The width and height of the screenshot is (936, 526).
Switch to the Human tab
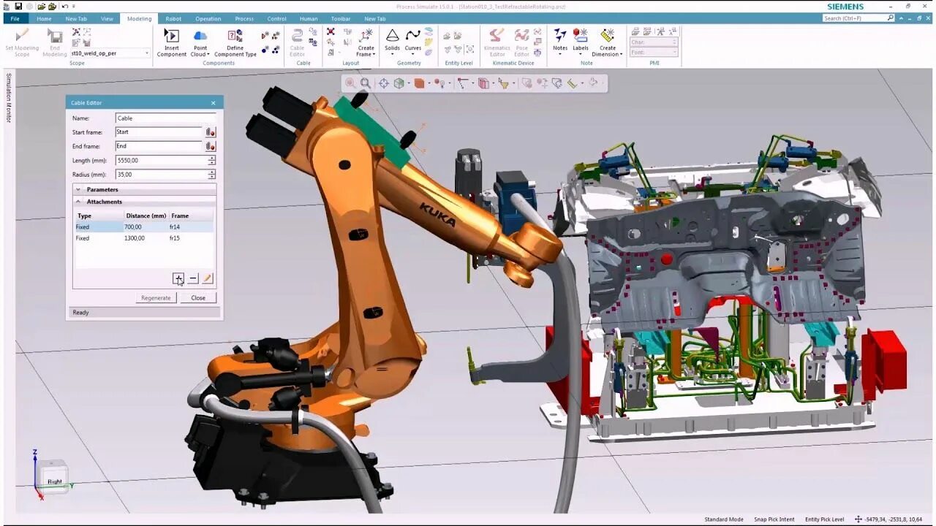(x=309, y=18)
